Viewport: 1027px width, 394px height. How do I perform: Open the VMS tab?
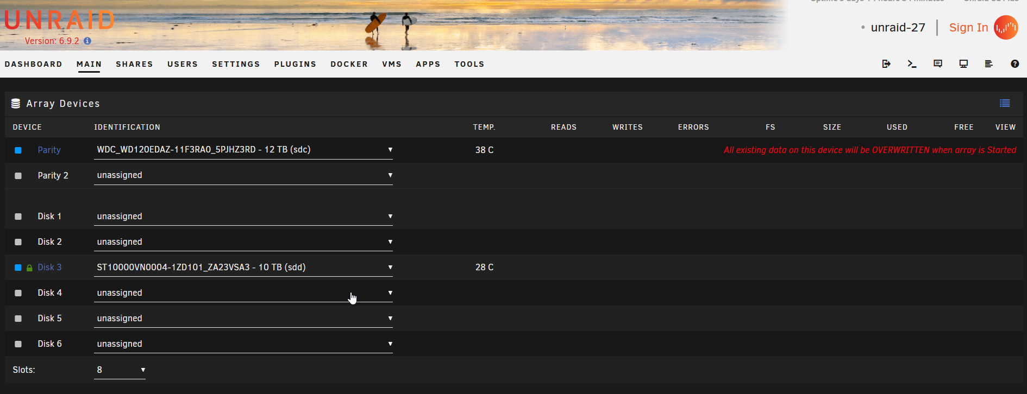[392, 64]
